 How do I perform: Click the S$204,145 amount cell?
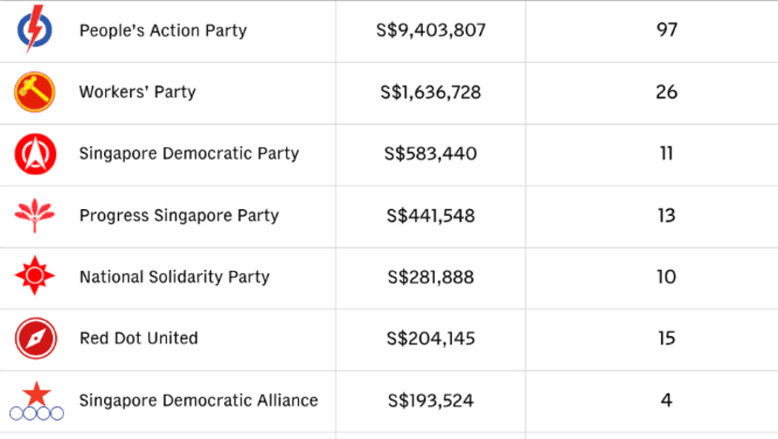tap(430, 339)
